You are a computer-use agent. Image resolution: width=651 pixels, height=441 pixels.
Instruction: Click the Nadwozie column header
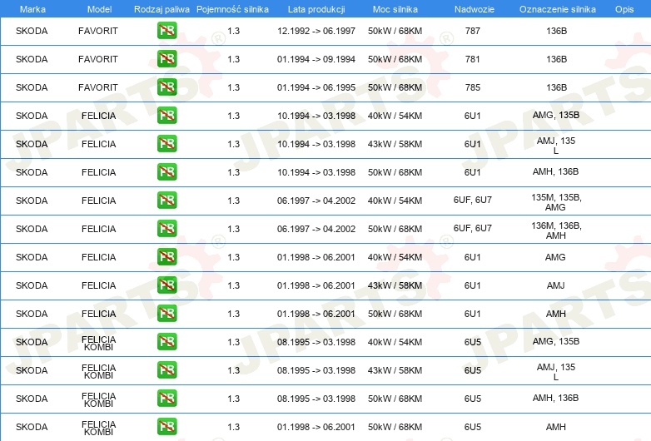click(x=475, y=9)
